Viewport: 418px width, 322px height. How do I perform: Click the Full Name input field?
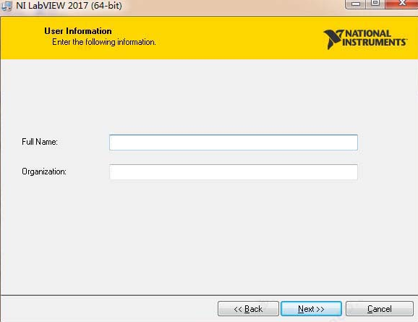pos(234,143)
